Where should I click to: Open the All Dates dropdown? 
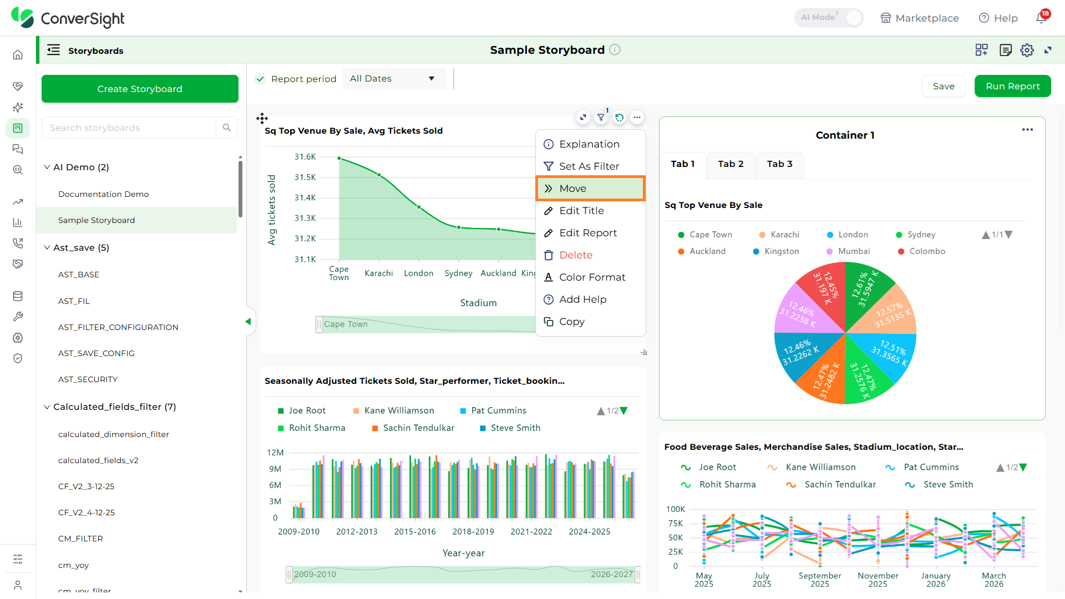(x=394, y=79)
